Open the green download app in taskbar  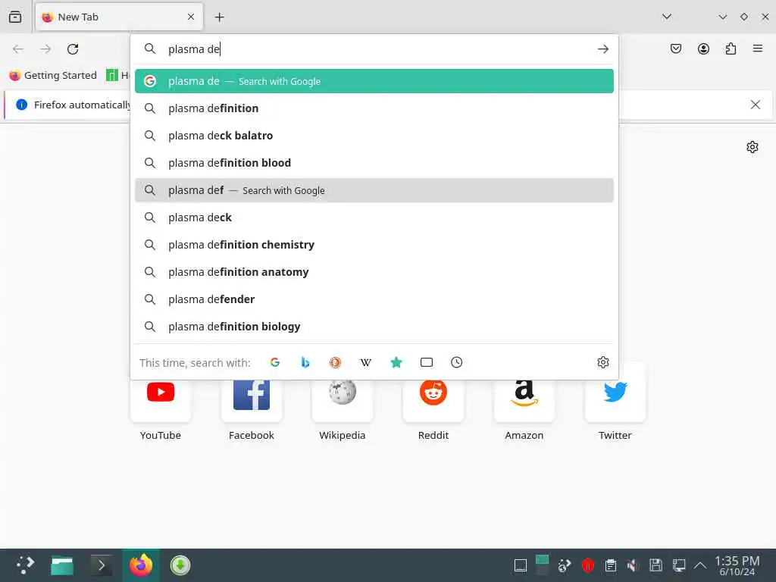click(180, 565)
